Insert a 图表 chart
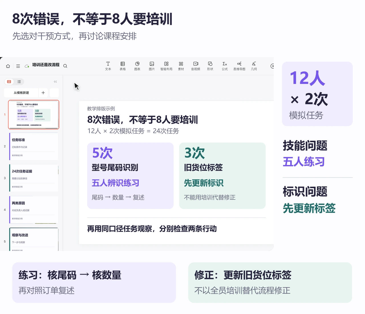This screenshot has height=314, width=365. [137, 66]
